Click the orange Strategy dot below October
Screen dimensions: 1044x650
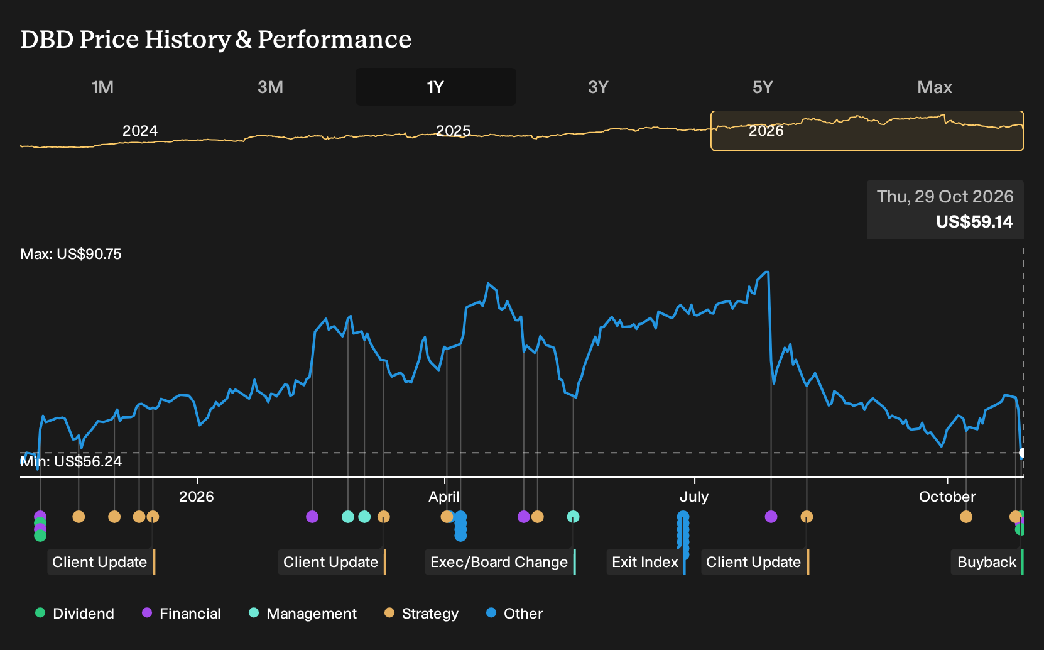tap(966, 517)
